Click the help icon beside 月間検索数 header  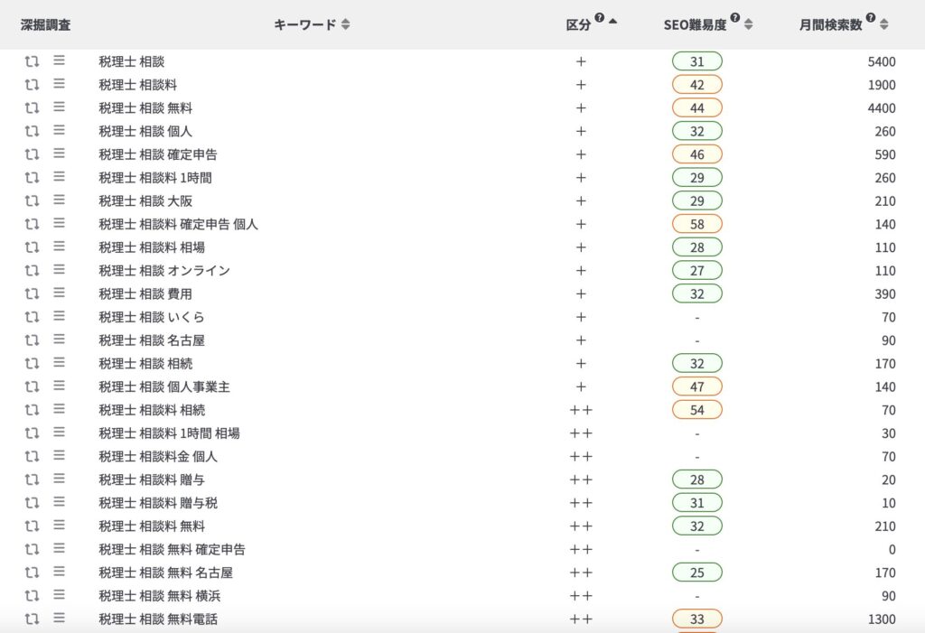[871, 18]
